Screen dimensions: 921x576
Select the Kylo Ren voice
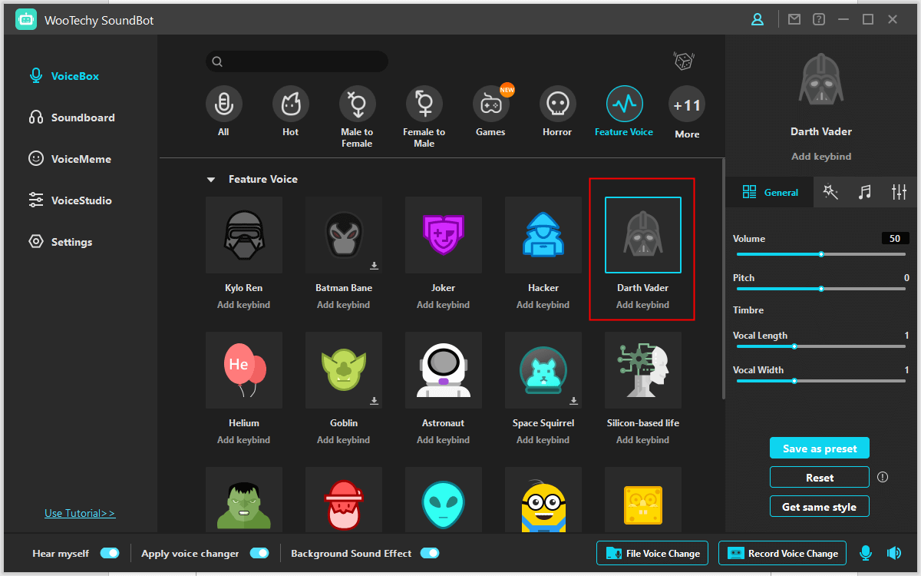pos(244,235)
